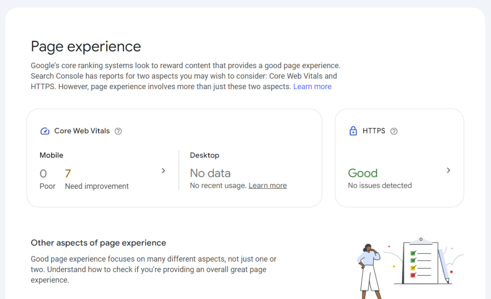Follow Learn more link under Desktop
This screenshot has height=299, width=491.
(268, 185)
